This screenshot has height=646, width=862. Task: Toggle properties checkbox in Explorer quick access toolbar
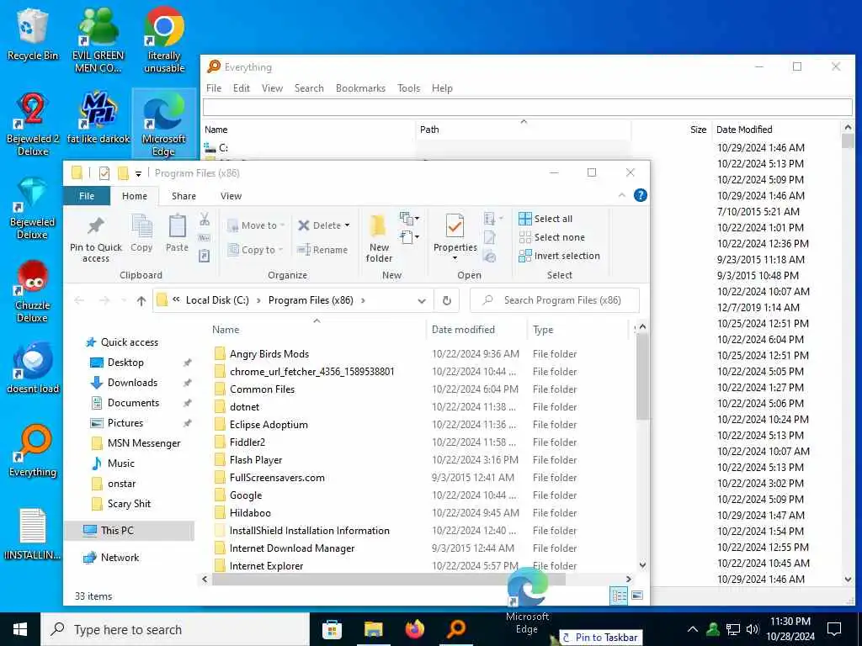pyautogui.click(x=104, y=173)
